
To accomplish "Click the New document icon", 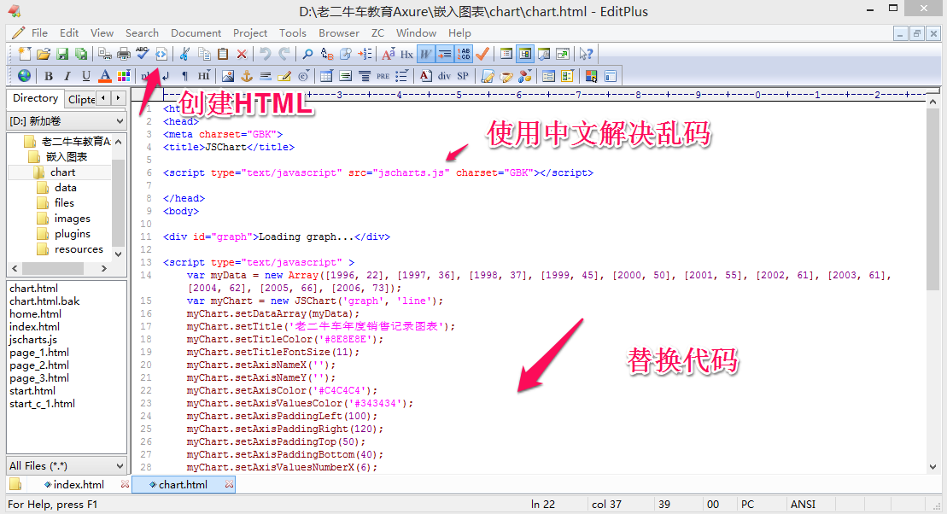I will pyautogui.click(x=25, y=55).
